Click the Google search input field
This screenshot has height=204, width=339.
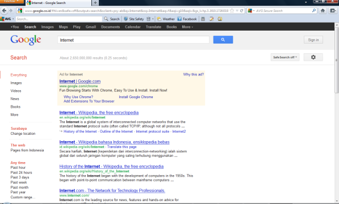click(133, 40)
